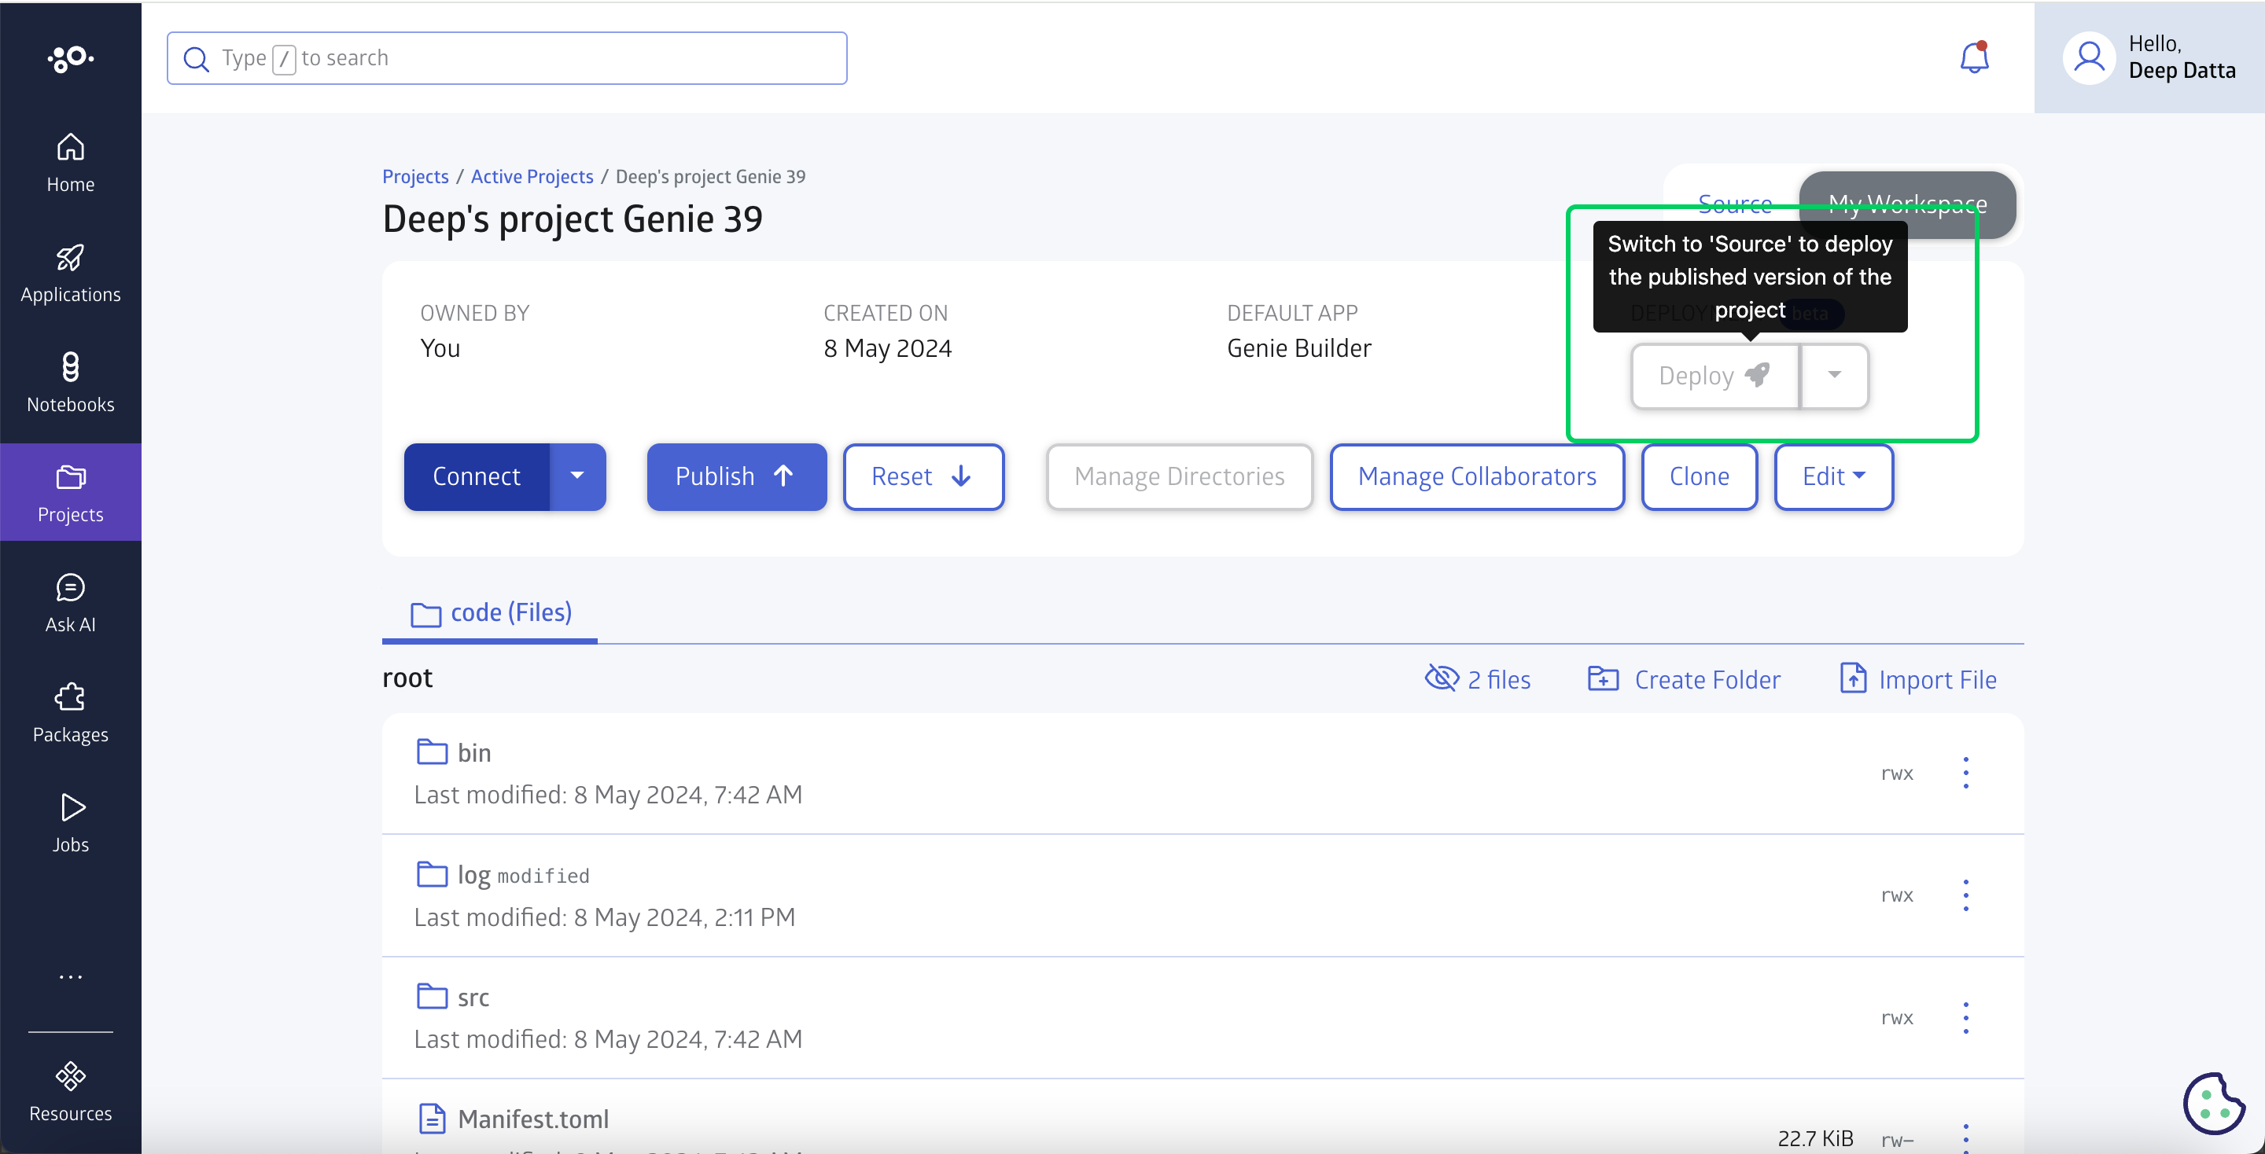Click Import File
Screen dimensions: 2265x1154
[1917, 678]
